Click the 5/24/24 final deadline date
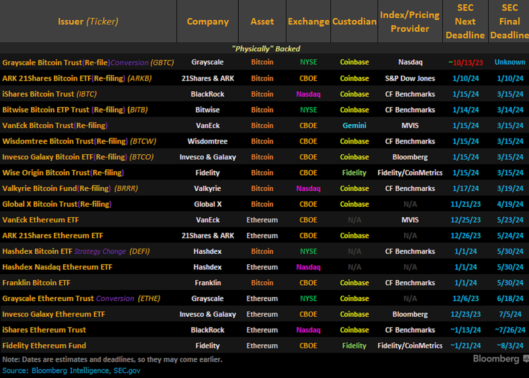 pyautogui.click(x=510, y=236)
